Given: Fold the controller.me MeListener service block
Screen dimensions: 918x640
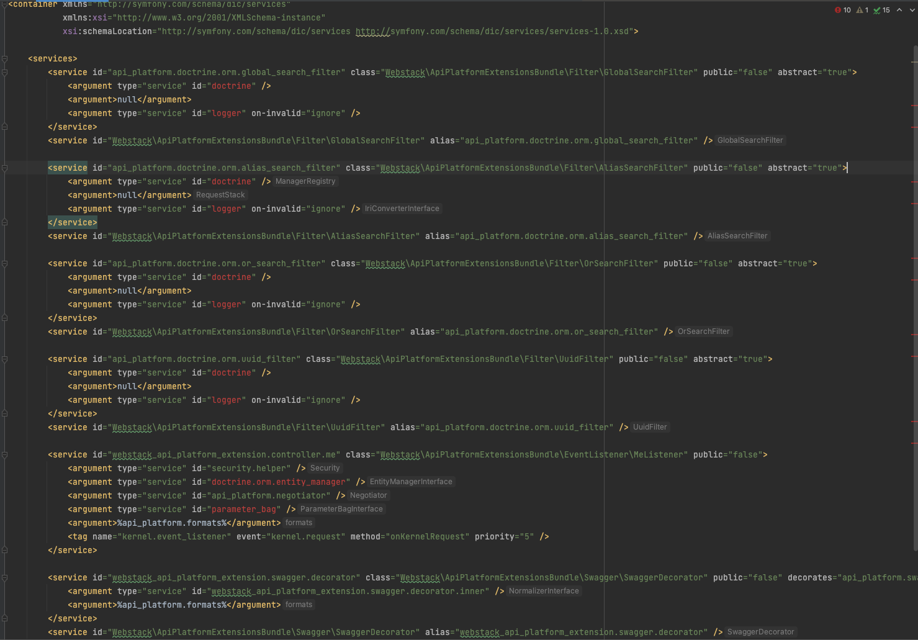Looking at the screenshot, I should 4,455.
